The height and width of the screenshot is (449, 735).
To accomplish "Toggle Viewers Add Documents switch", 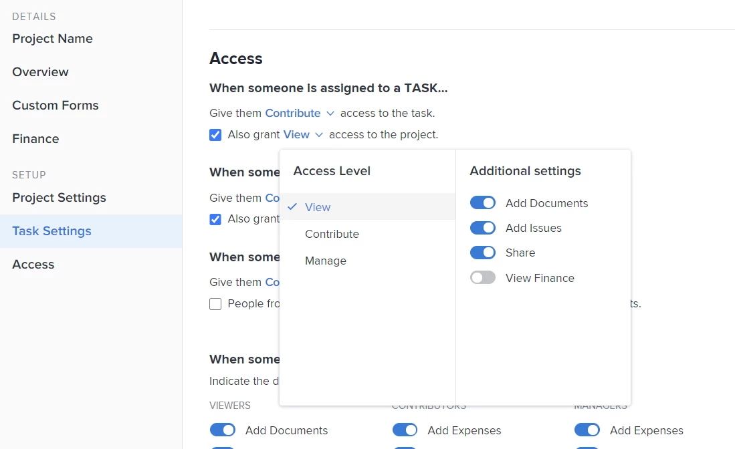I will 223,430.
